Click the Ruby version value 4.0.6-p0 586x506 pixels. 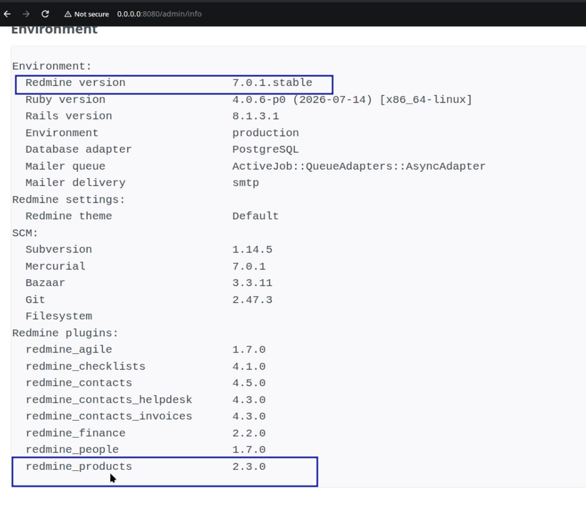[x=259, y=100]
